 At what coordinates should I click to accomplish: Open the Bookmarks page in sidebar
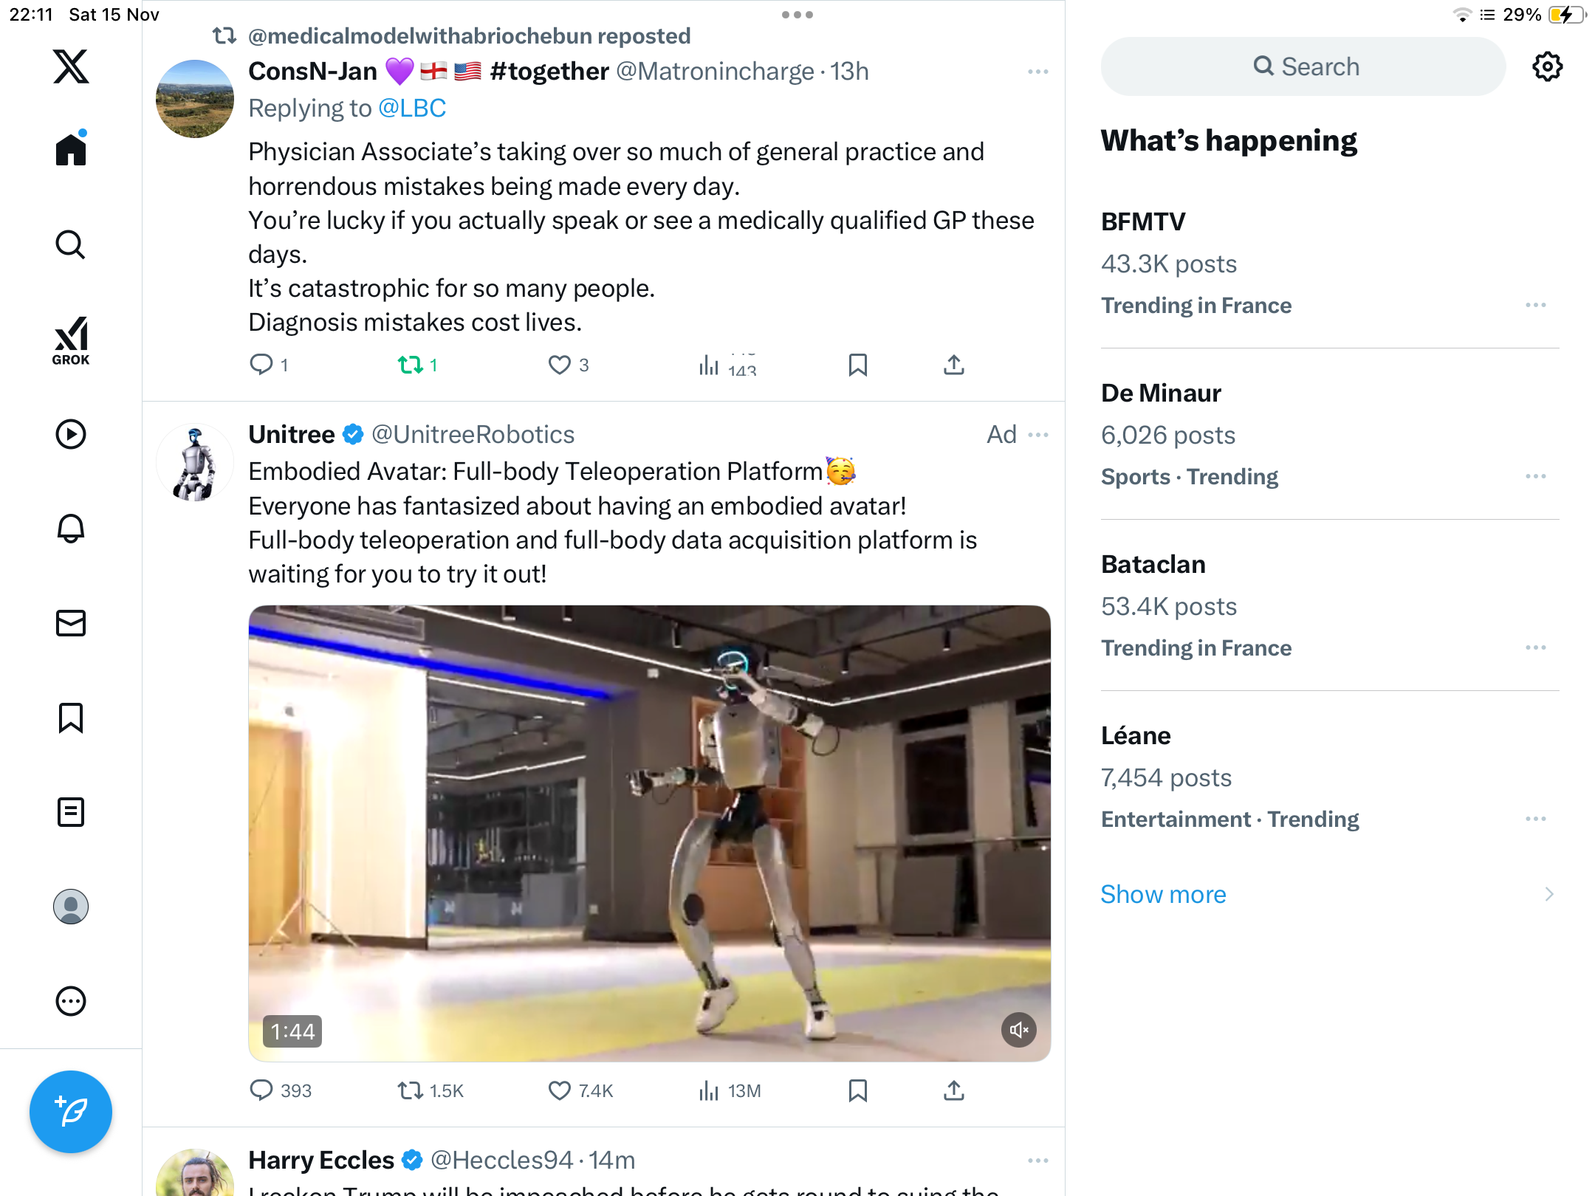click(x=71, y=718)
